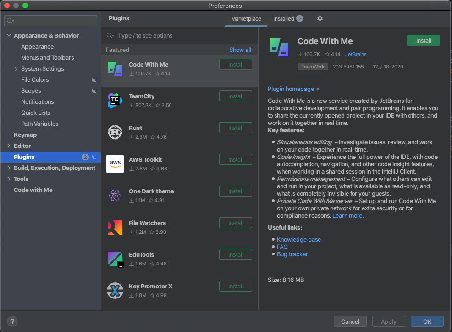
Task: Click the help question mark button
Action: point(12,321)
